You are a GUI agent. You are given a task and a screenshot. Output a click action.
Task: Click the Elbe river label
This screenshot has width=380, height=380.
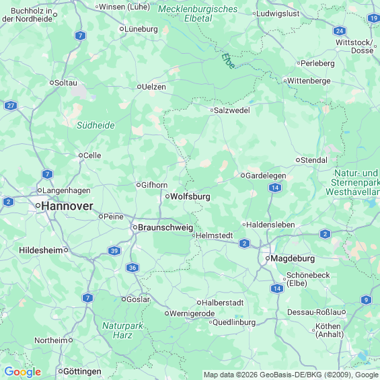tap(228, 61)
